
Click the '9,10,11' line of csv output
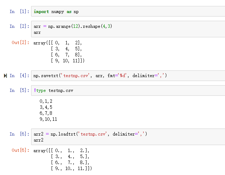tap(48, 119)
